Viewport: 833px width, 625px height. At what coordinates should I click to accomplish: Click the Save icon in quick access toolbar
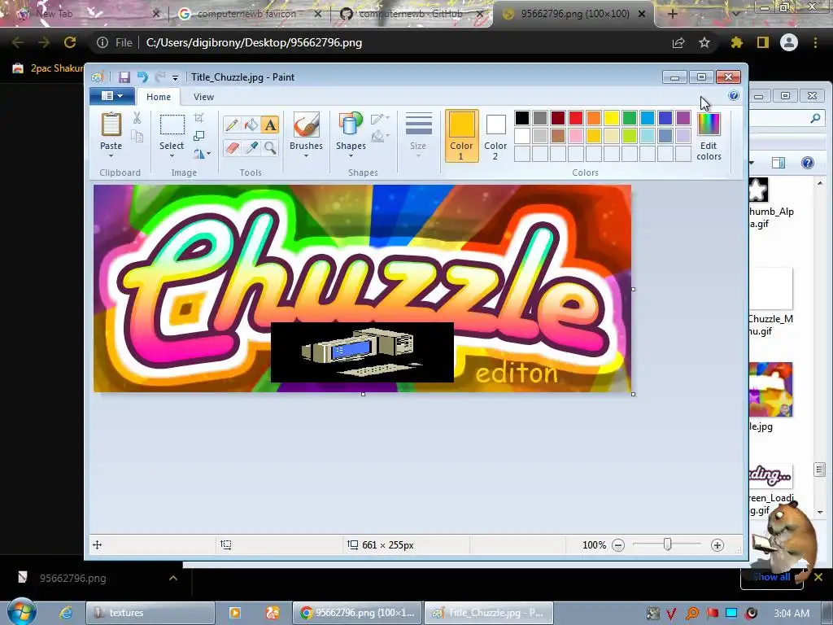pos(124,77)
